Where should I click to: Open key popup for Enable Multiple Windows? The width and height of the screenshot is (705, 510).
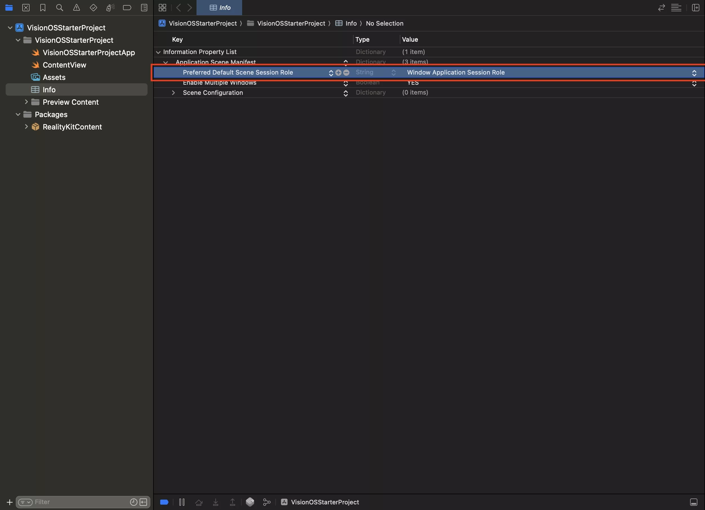(345, 83)
